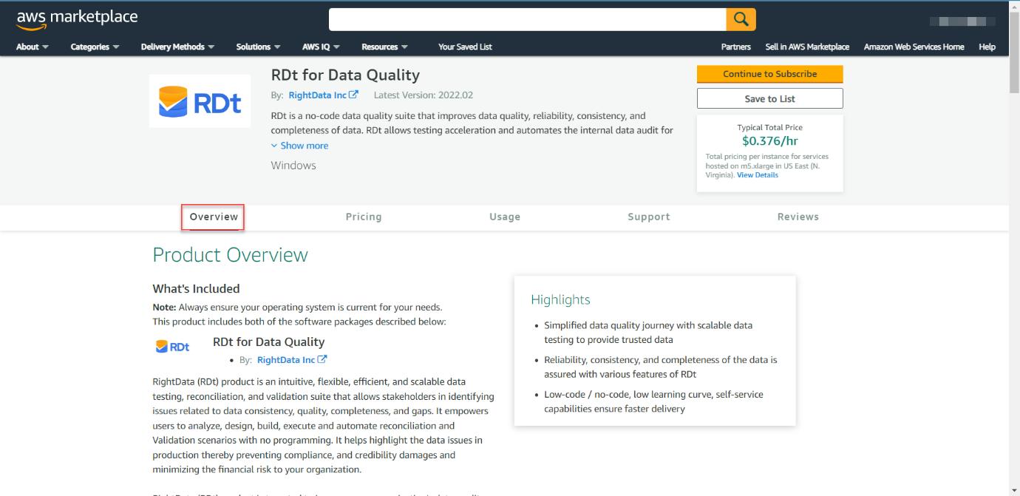
Task: Click the RDt product logo image
Action: 200,101
